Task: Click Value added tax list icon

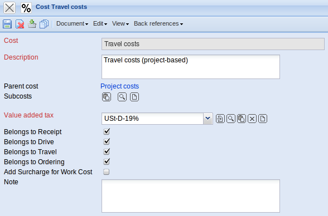Action: pos(242,119)
